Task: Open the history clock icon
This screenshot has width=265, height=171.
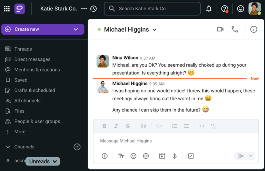Action: click(93, 9)
